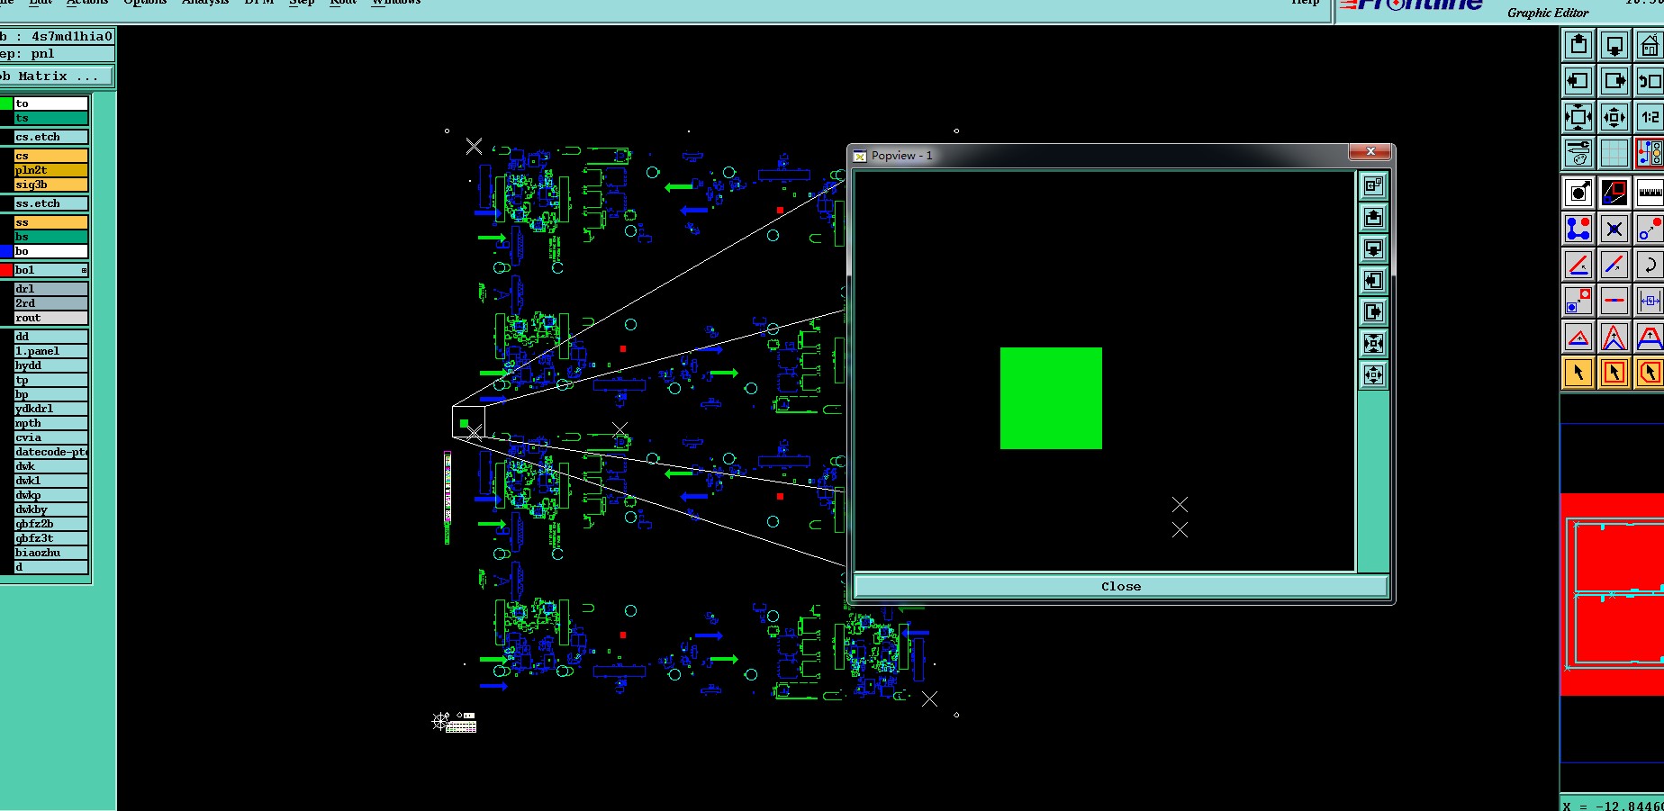
Task: Select the dimension spacing tool
Action: [1650, 301]
